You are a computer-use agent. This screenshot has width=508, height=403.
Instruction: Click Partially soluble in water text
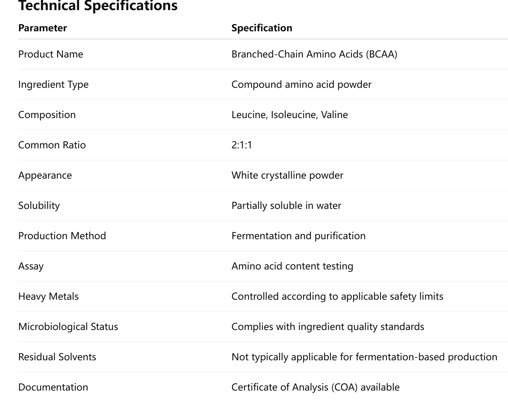[x=286, y=206]
